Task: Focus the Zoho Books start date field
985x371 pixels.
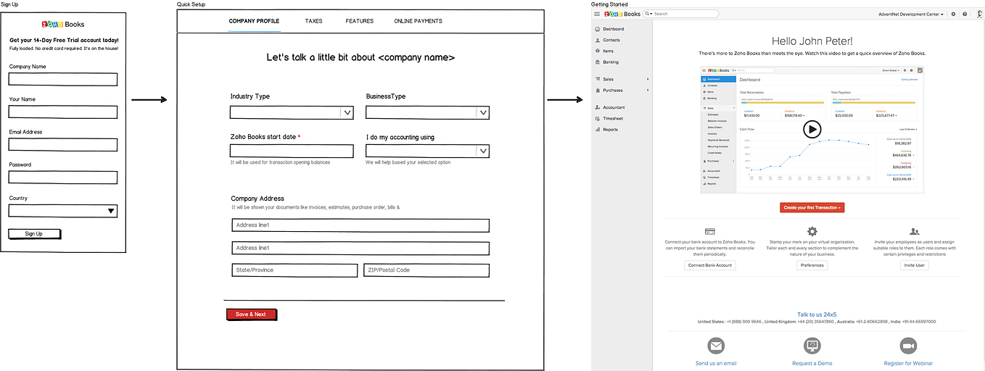Action: tap(292, 151)
